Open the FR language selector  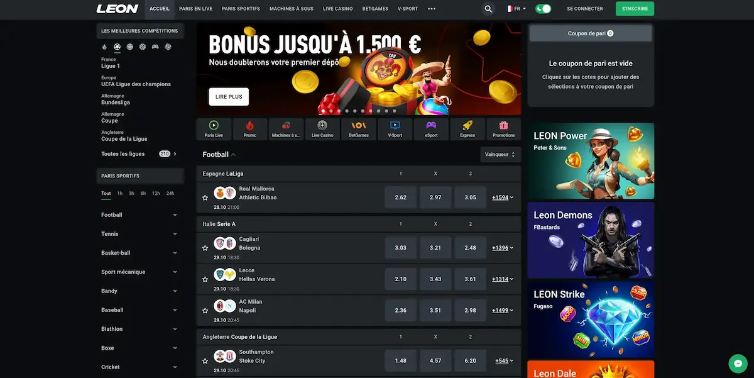pyautogui.click(x=517, y=9)
